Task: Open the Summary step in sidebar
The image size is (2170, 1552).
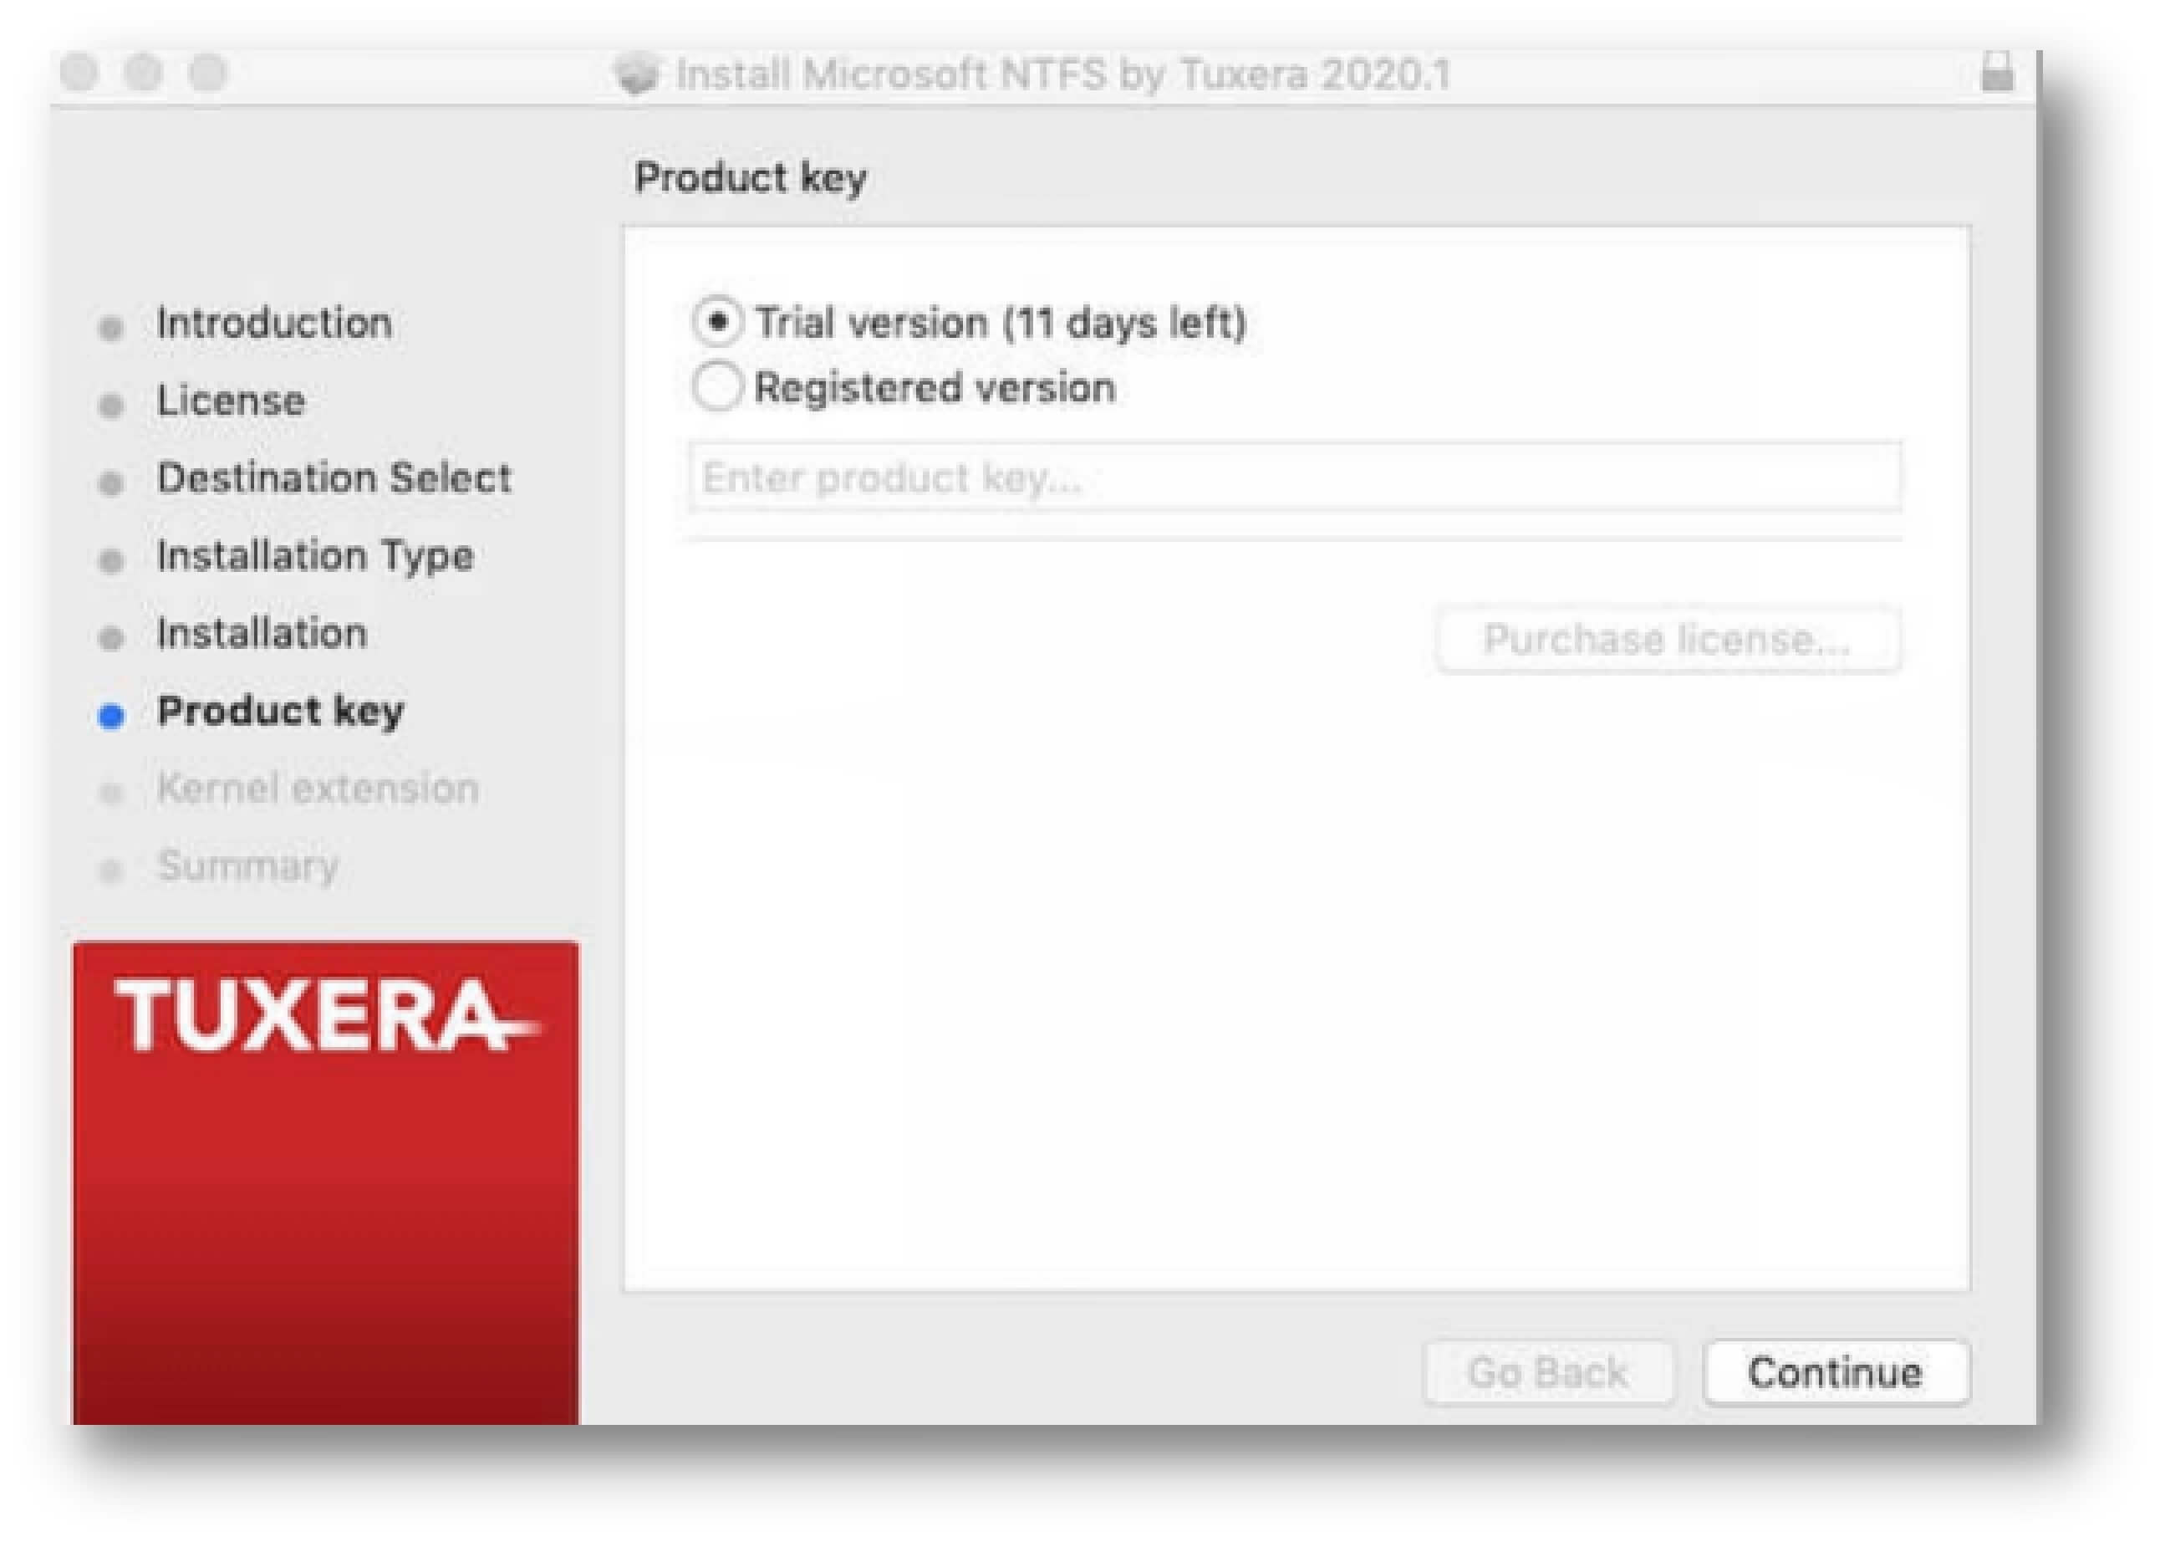Action: click(x=247, y=865)
